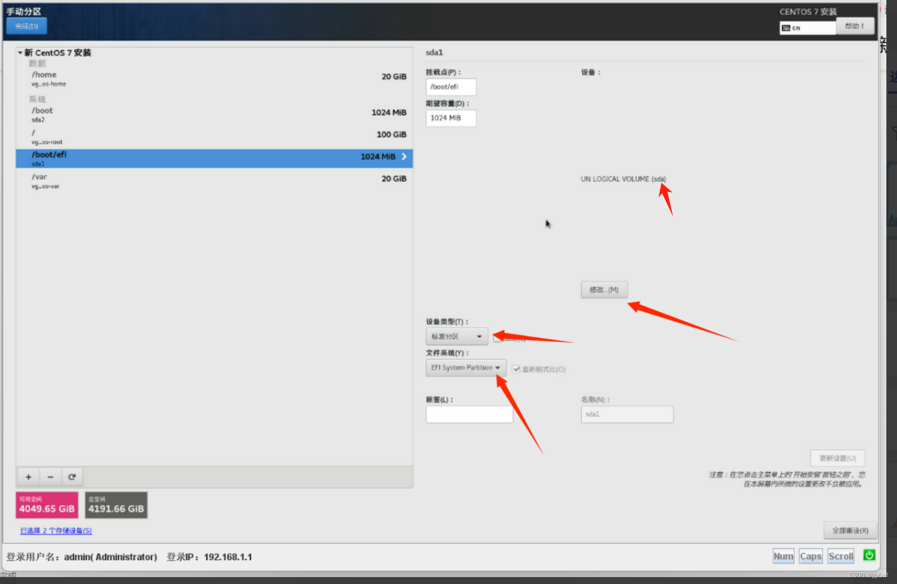
Task: Click the arrow chevron on /boot/efi row
Action: (x=404, y=156)
